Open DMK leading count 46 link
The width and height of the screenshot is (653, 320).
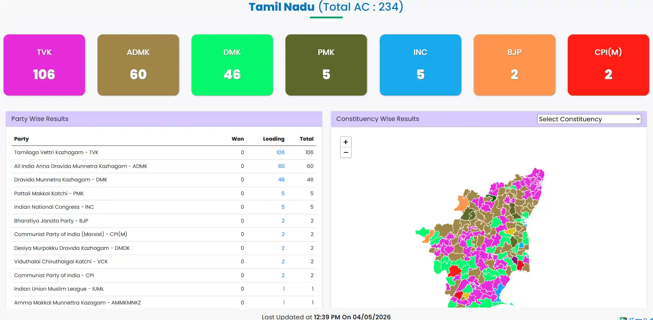(281, 180)
